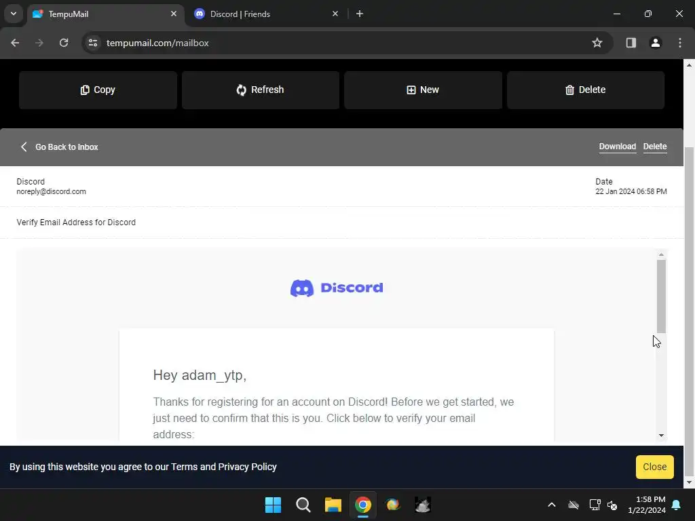Open the tab search dropdown arrow
This screenshot has height=521, width=695.
point(14,14)
